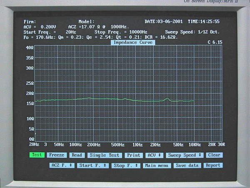Screen dimensions: 250x188
Task: Change the Start F. frequency
Action: [x=93, y=165]
